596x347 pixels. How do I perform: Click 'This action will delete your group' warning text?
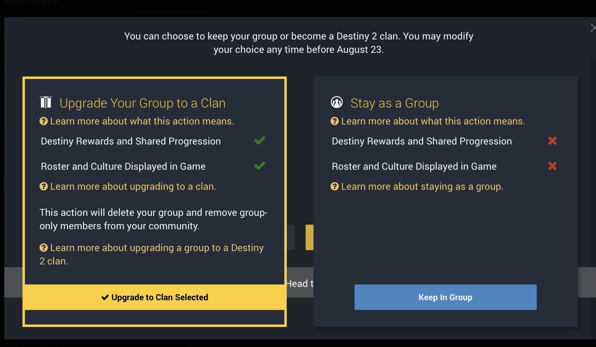(153, 219)
